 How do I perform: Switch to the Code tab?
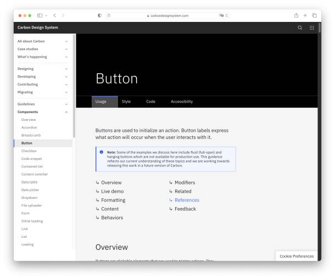click(x=150, y=102)
